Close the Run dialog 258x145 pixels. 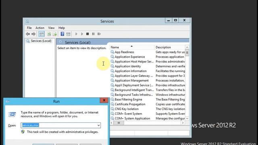tap(104, 100)
